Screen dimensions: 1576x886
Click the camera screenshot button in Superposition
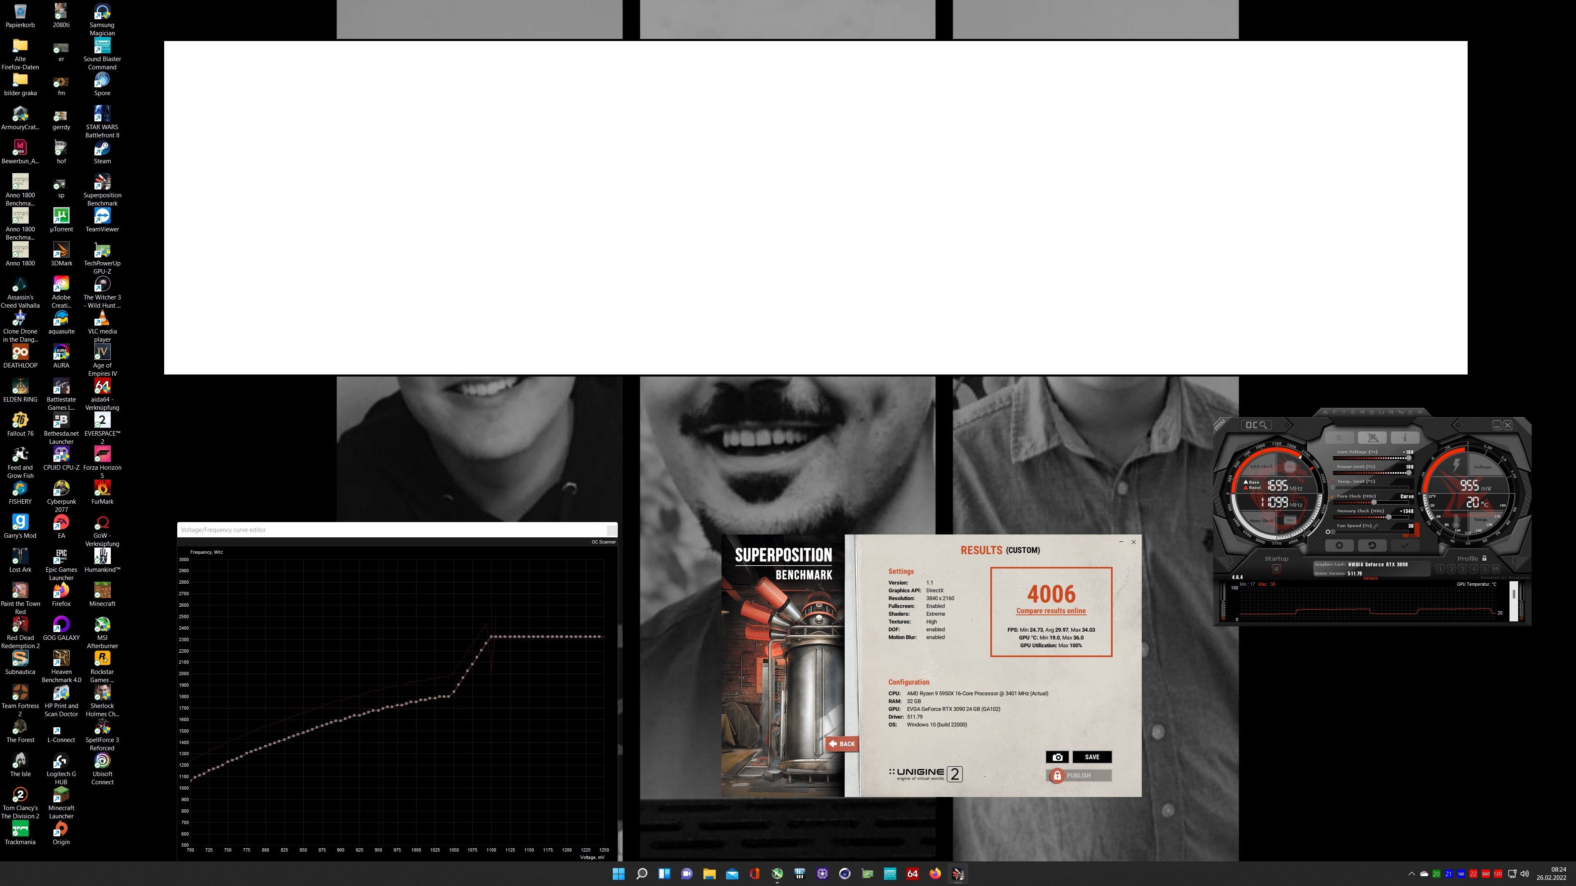1057,757
